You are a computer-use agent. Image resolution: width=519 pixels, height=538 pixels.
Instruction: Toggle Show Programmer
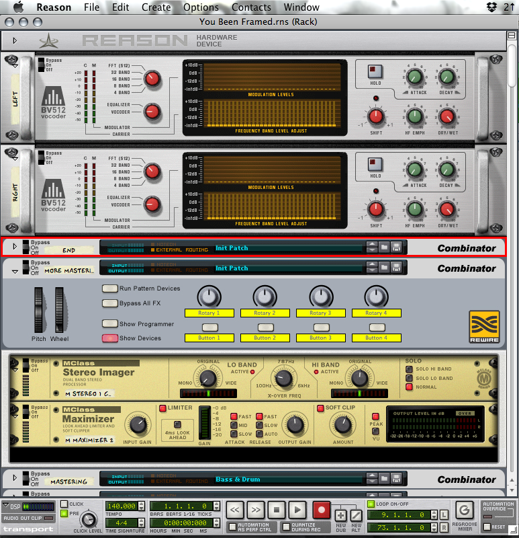[x=110, y=323]
